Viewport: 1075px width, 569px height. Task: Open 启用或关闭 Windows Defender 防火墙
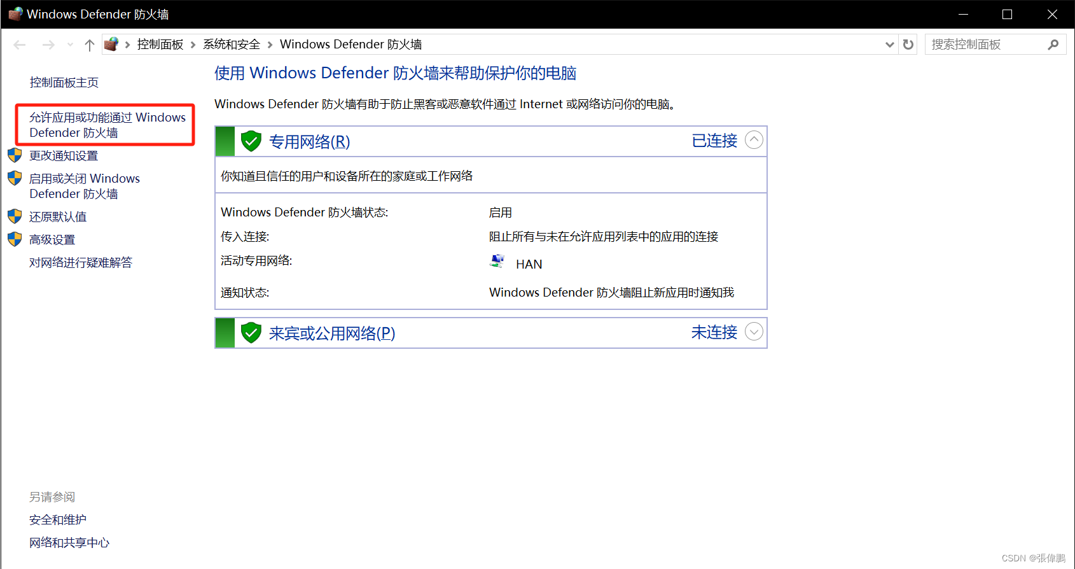pyautogui.click(x=85, y=186)
